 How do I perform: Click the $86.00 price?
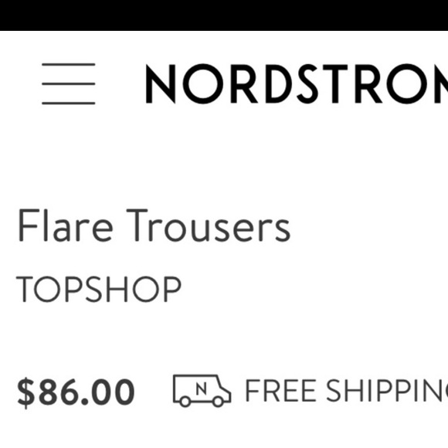[76, 392]
